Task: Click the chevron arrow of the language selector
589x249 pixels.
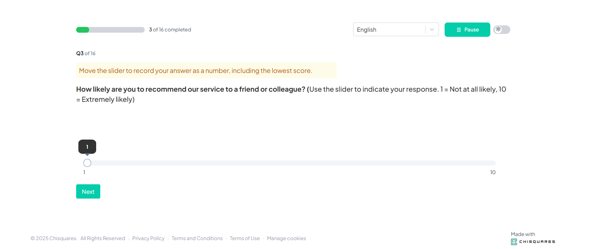Action: [x=432, y=29]
